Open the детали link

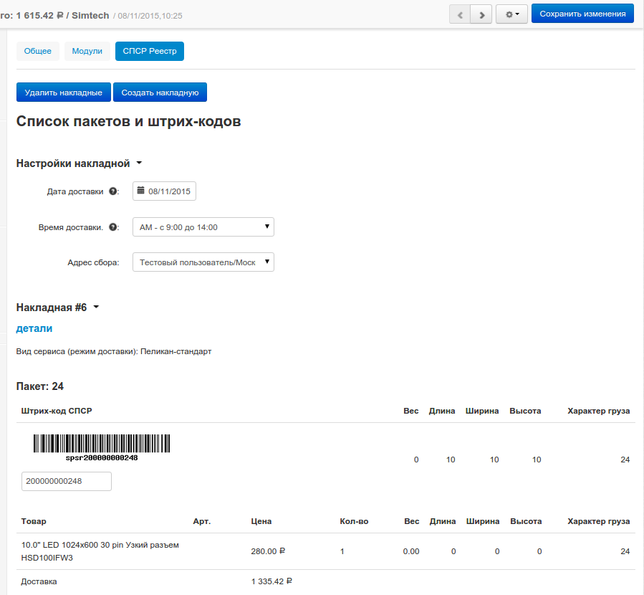34,328
